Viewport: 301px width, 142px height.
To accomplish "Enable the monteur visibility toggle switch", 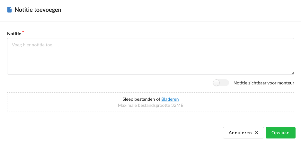I will tap(221, 83).
